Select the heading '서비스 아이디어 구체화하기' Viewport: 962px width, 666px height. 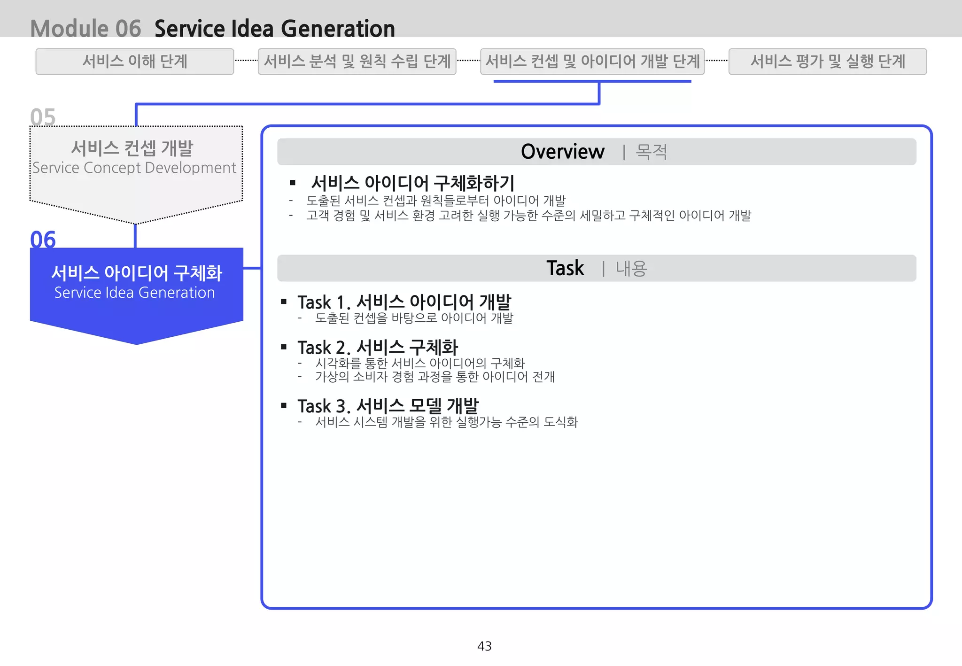pyautogui.click(x=413, y=183)
